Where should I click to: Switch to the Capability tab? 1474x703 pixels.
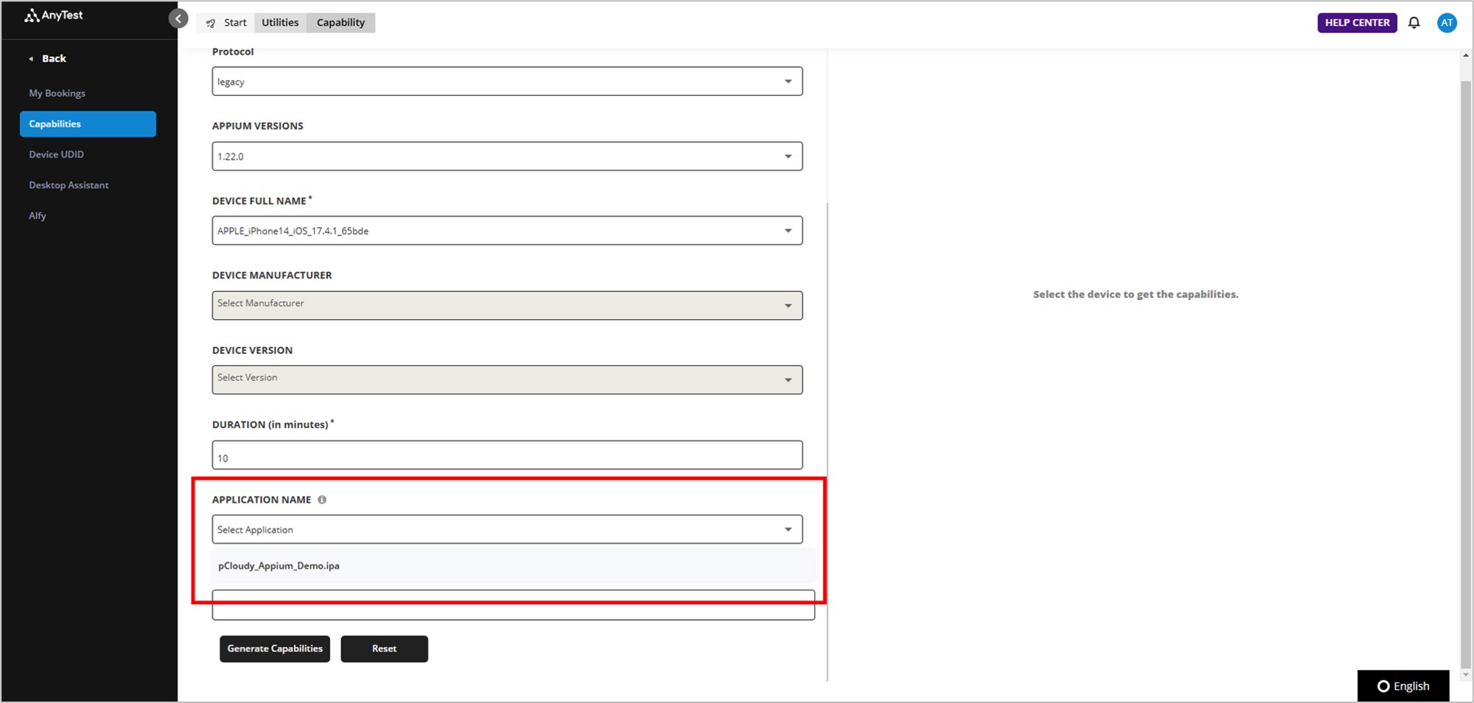click(x=340, y=23)
